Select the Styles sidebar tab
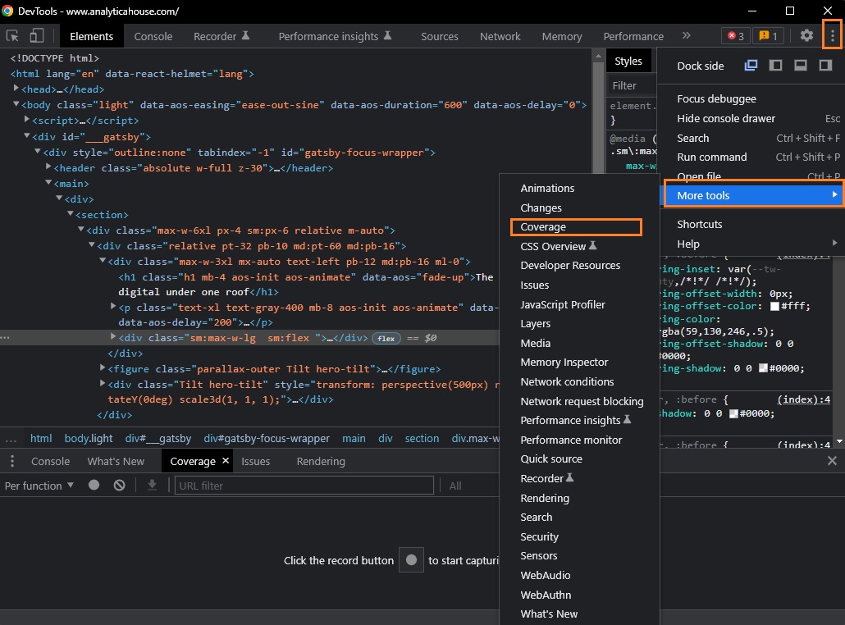The height and width of the screenshot is (625, 845). click(628, 61)
